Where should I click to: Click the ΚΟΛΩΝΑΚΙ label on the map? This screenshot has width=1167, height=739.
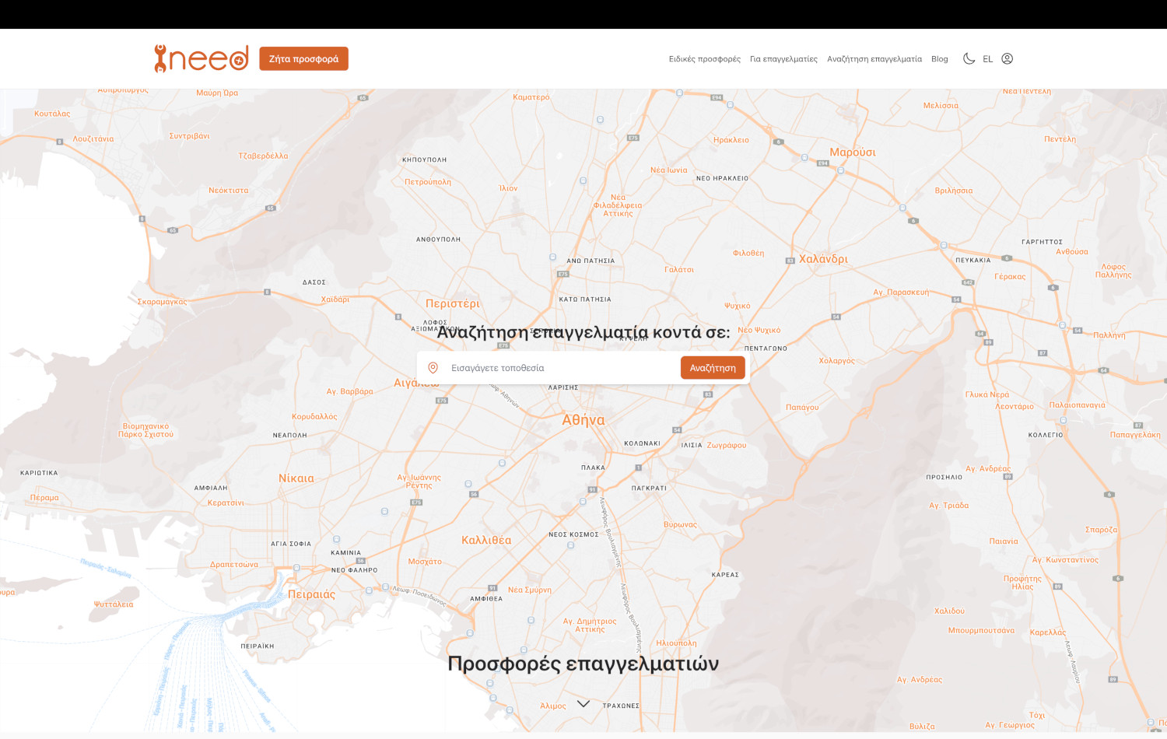point(642,443)
